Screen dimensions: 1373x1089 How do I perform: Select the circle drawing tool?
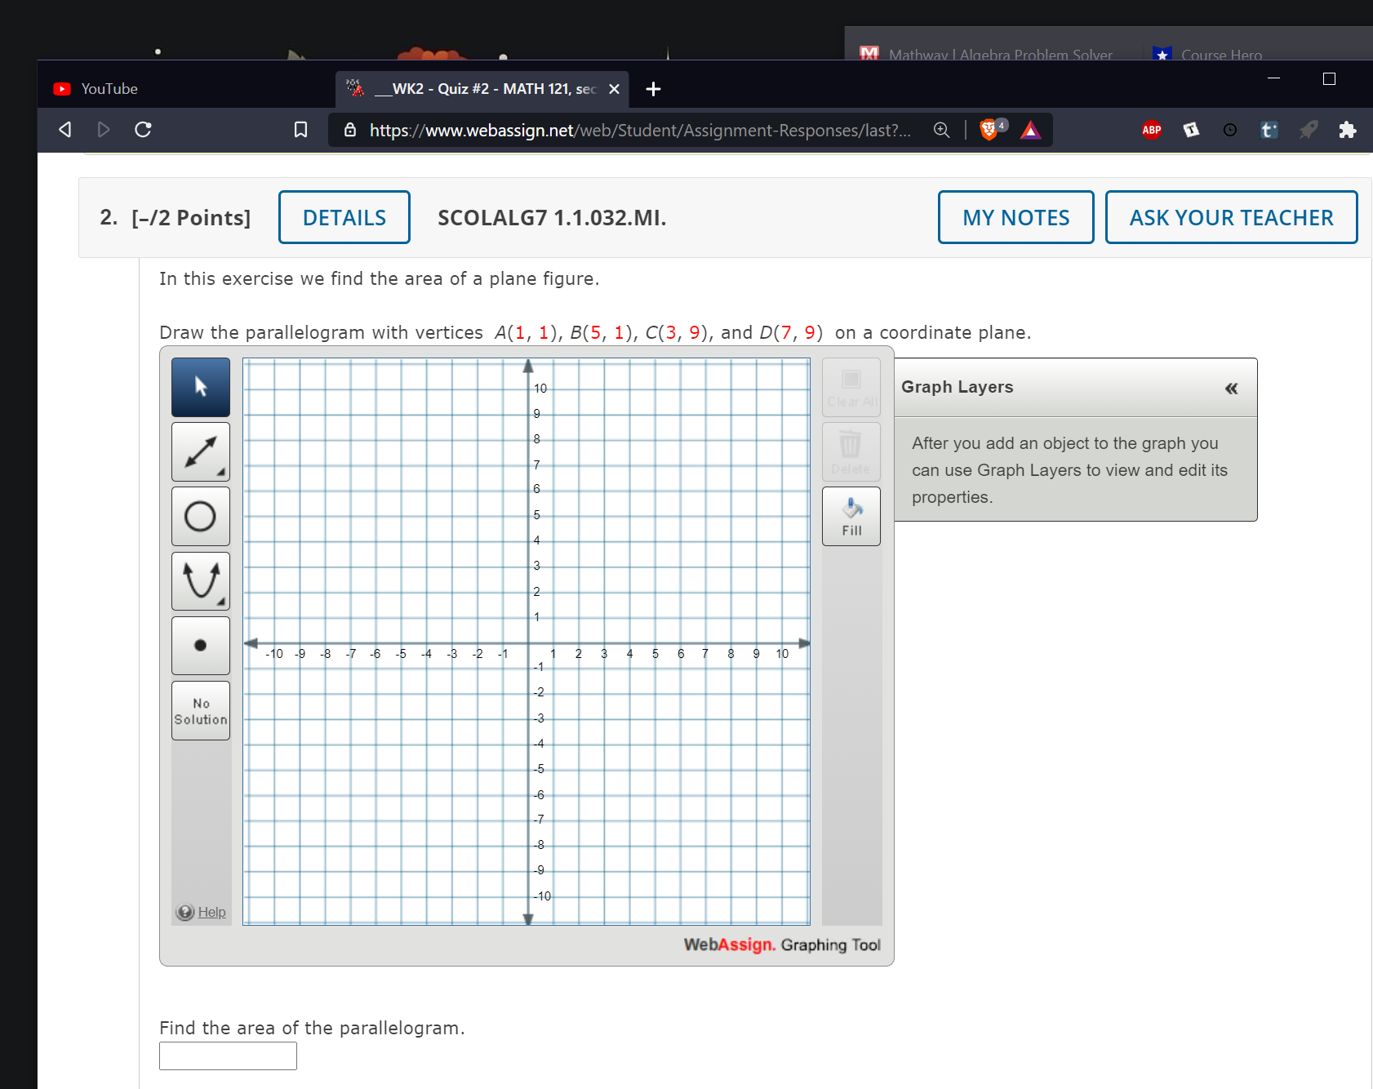coord(201,516)
